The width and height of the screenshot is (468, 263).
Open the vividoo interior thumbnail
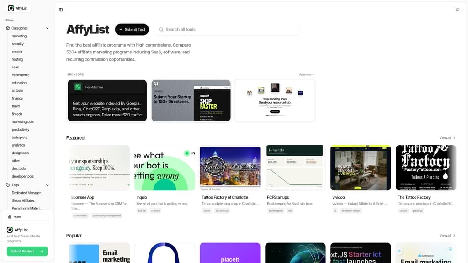(x=361, y=168)
